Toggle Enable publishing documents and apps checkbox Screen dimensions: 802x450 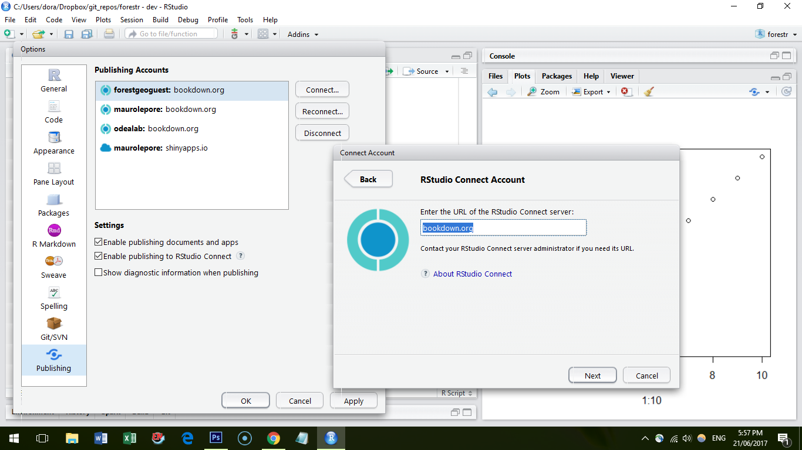point(99,243)
